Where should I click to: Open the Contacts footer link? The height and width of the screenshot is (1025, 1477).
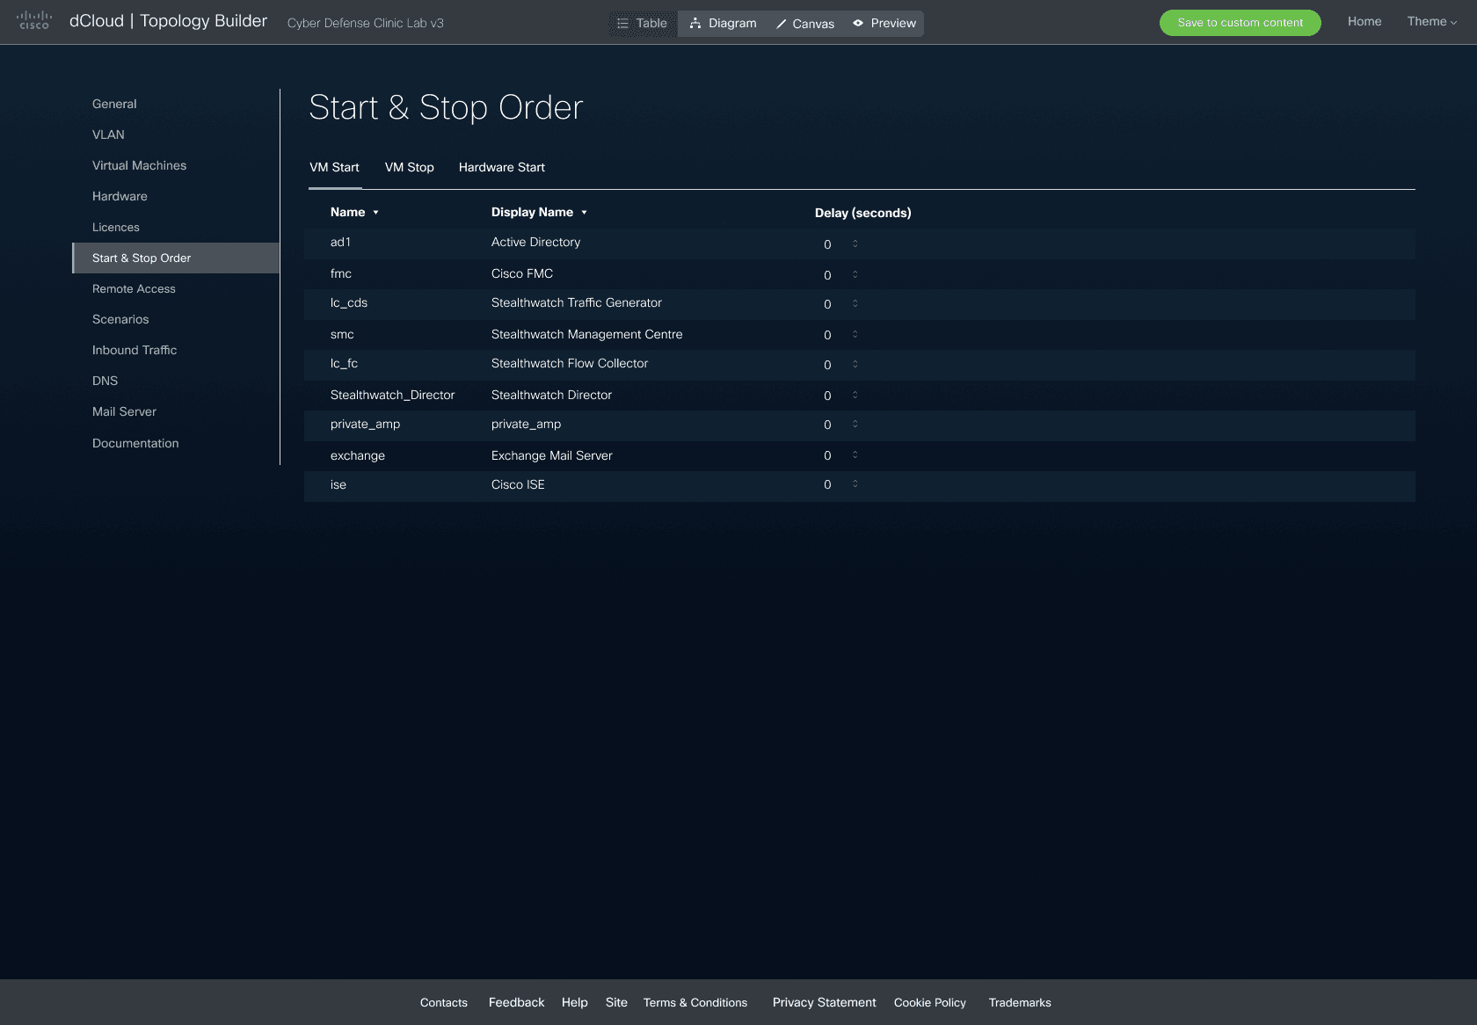click(x=443, y=1002)
